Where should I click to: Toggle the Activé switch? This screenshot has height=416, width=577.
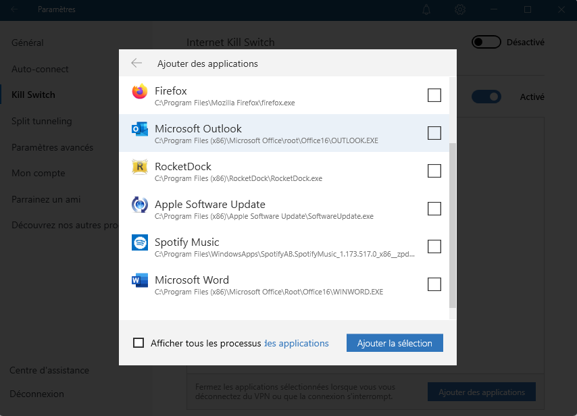tap(486, 97)
